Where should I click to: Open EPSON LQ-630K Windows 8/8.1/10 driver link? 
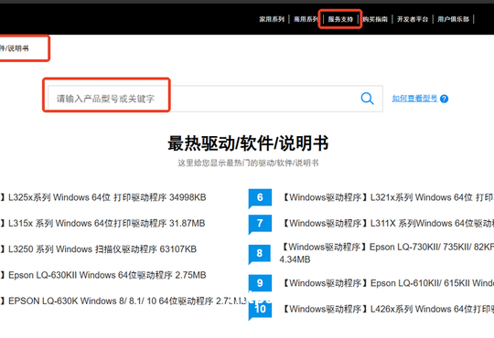coord(123,301)
